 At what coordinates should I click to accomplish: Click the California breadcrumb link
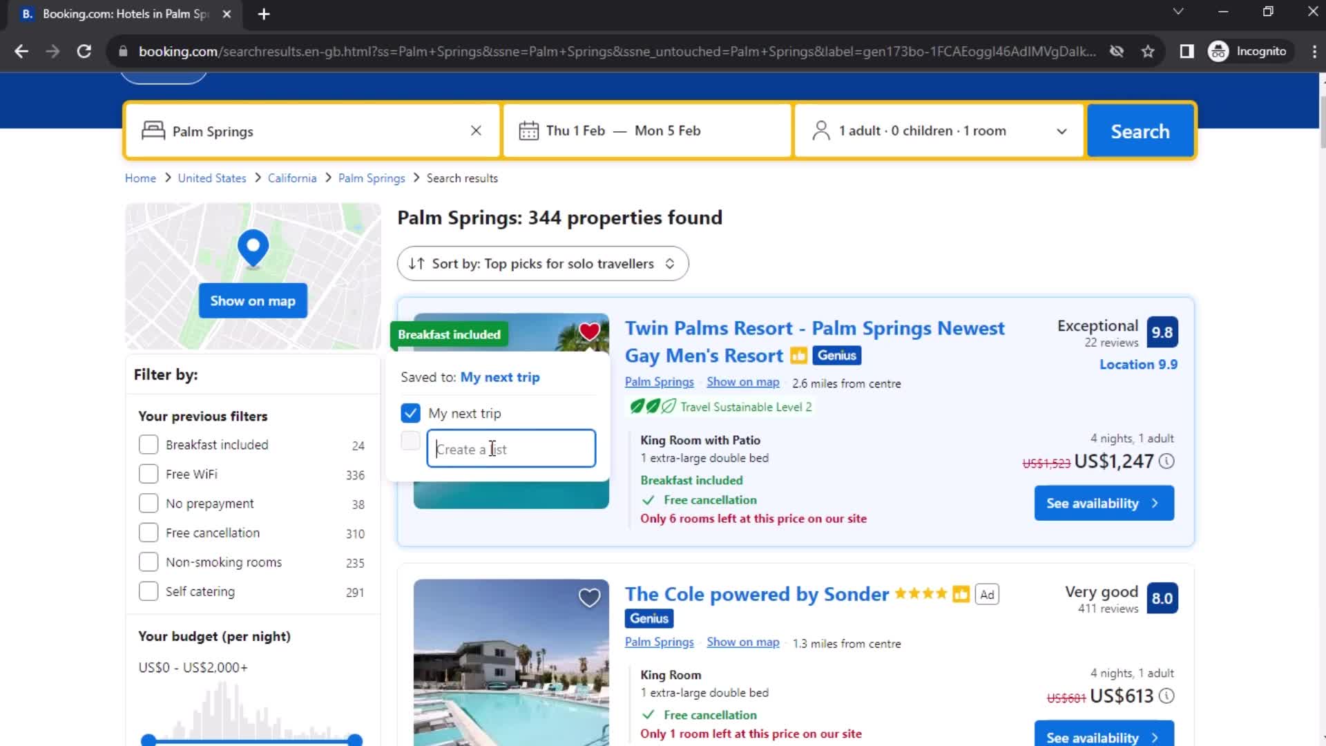292,178
